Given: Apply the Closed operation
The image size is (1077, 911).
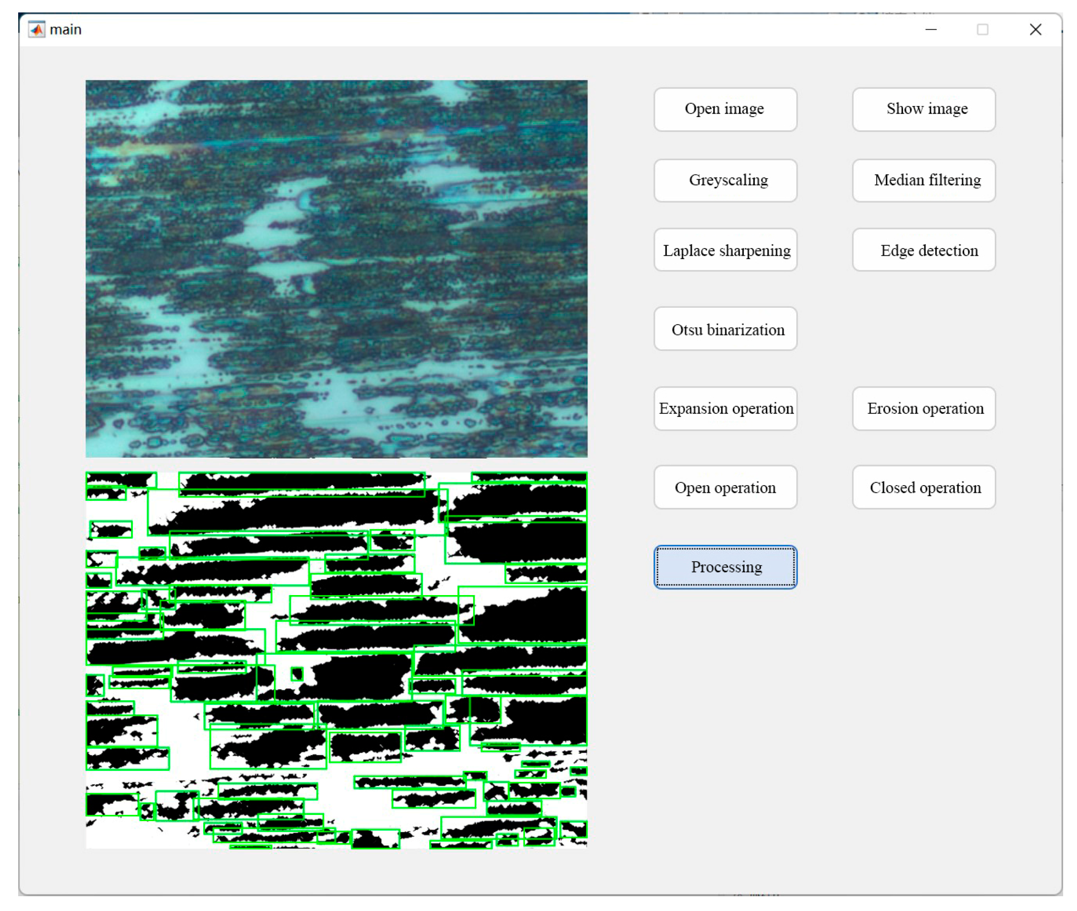Looking at the screenshot, I should click(x=923, y=487).
